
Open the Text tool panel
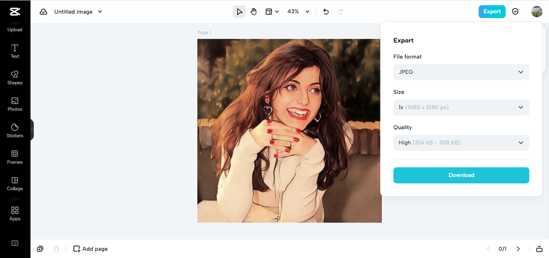15,51
